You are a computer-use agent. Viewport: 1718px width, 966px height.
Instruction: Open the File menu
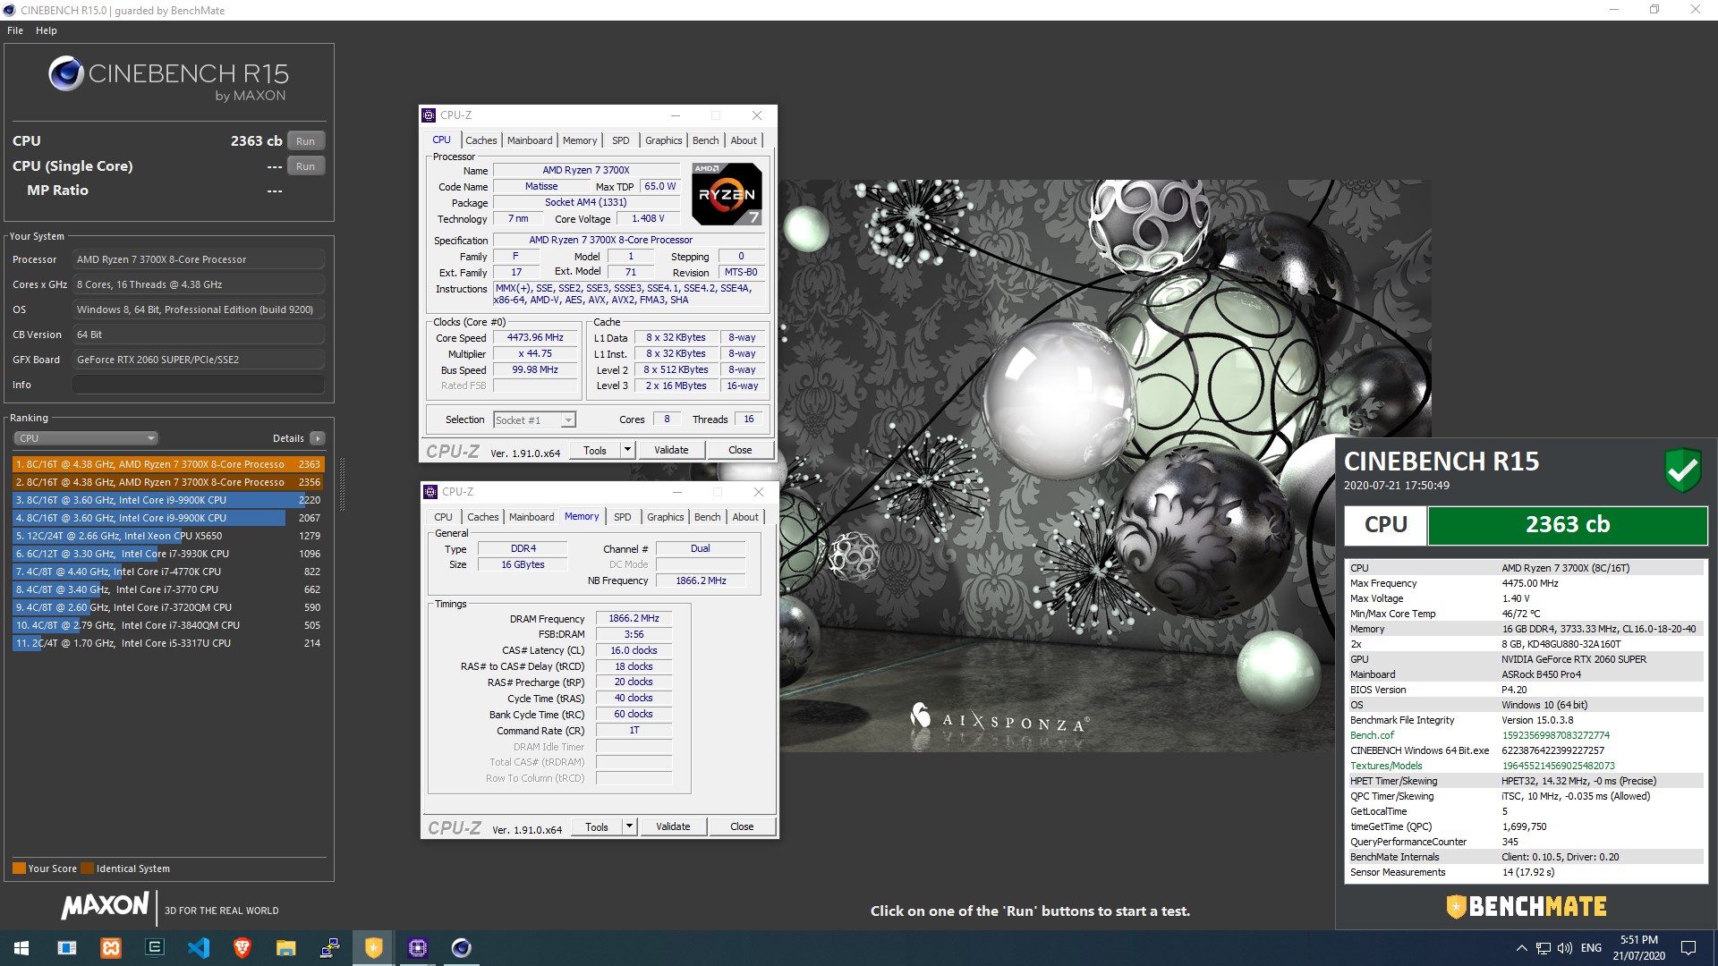tap(15, 30)
